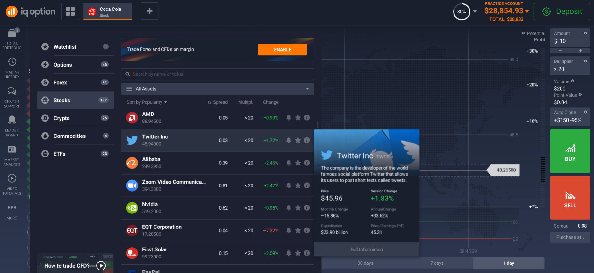Toggle price alert bell for First Solar

(x=289, y=253)
